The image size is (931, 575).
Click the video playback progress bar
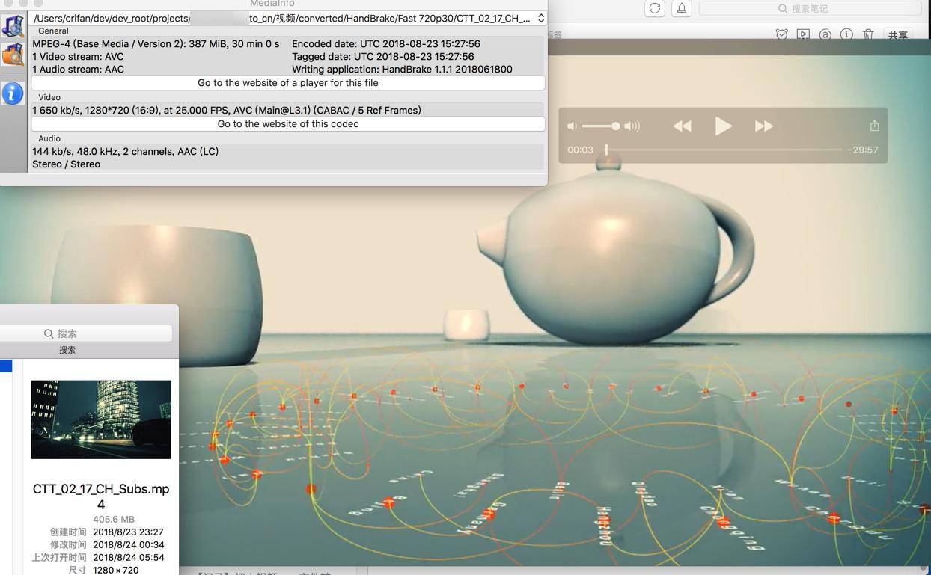point(724,150)
